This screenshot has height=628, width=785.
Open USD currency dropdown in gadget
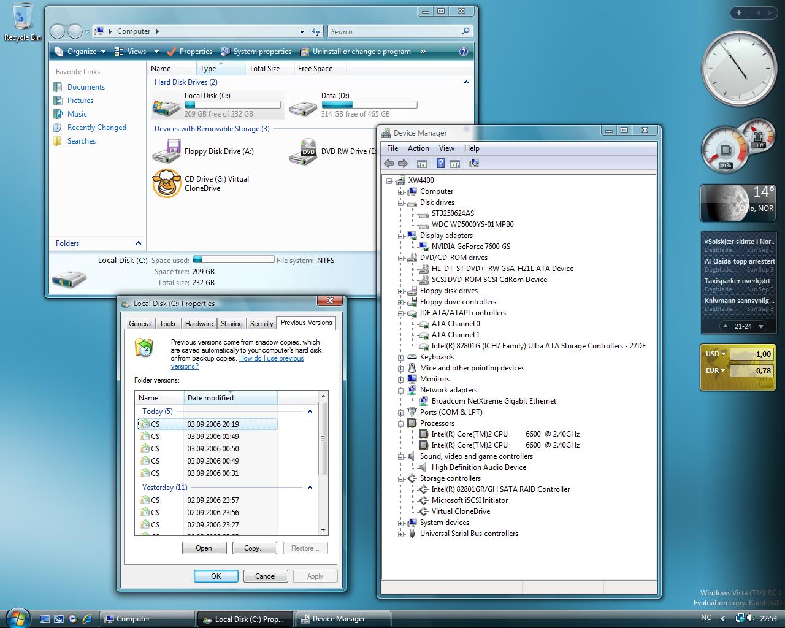[716, 354]
